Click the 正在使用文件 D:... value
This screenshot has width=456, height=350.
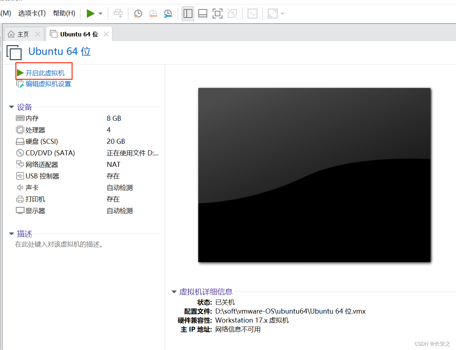pyautogui.click(x=133, y=153)
